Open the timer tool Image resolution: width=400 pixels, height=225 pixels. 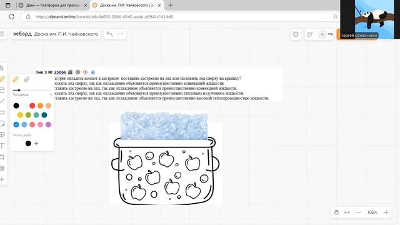[x=296, y=34]
